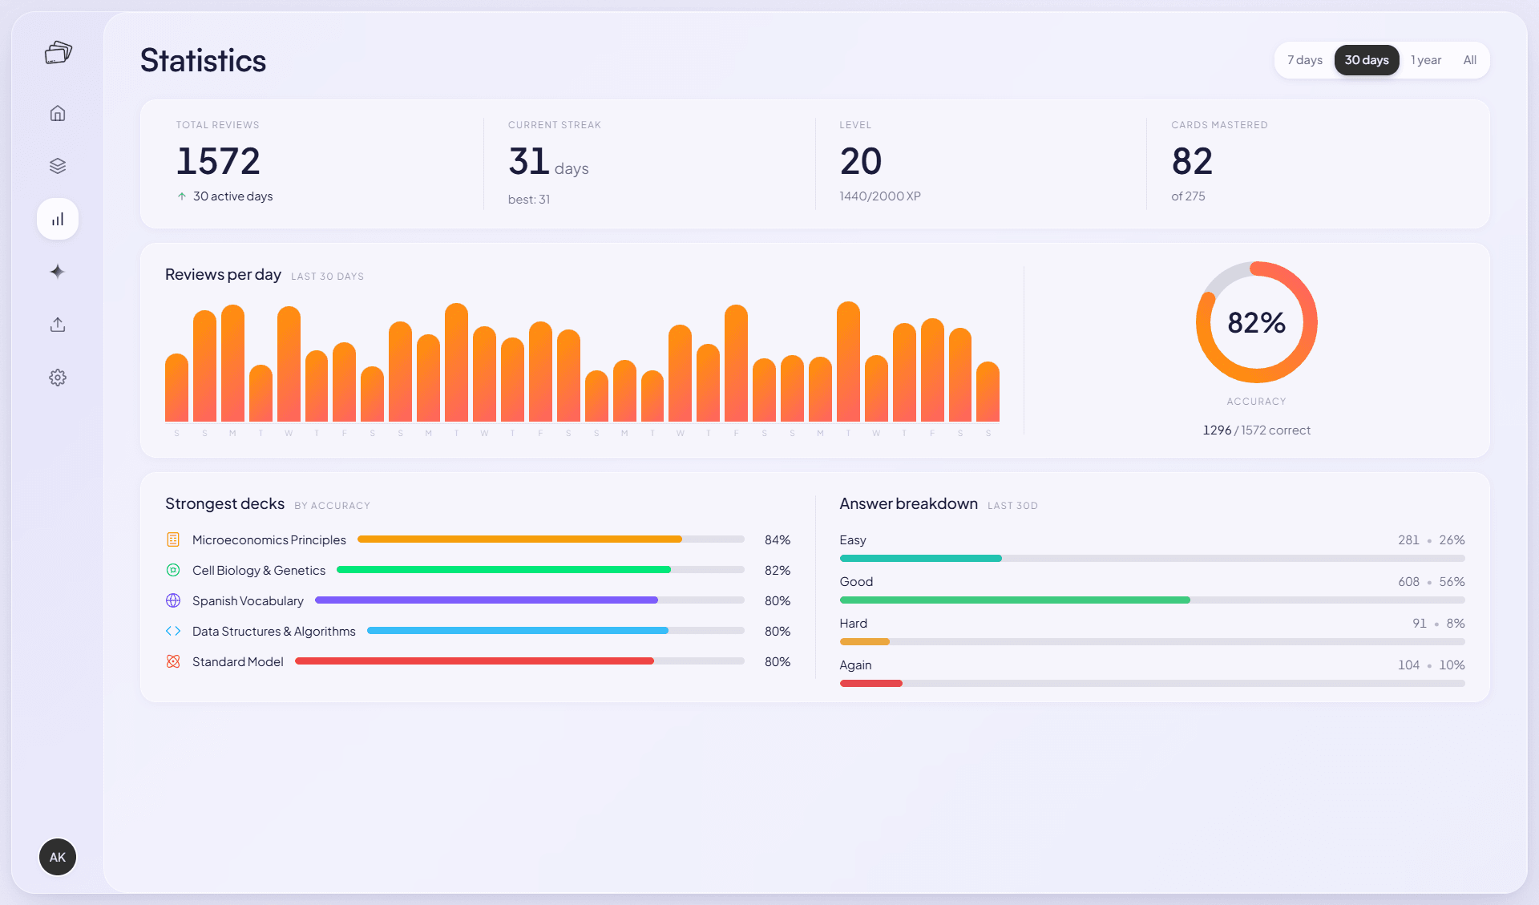The height and width of the screenshot is (905, 1539).
Task: Open the Home sidebar icon
Action: tap(58, 113)
